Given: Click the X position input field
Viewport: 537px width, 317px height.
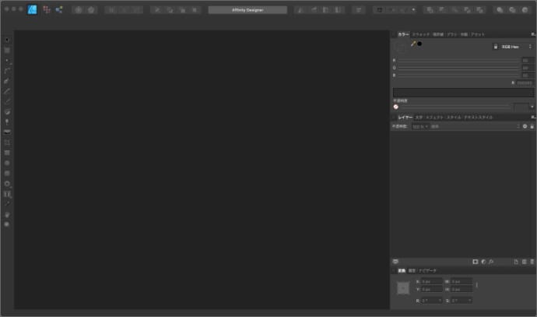Looking at the screenshot, I should [432, 281].
